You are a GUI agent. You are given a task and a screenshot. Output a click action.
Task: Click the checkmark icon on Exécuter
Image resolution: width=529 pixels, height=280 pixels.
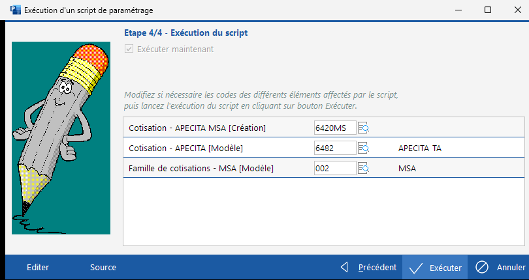pos(416,268)
